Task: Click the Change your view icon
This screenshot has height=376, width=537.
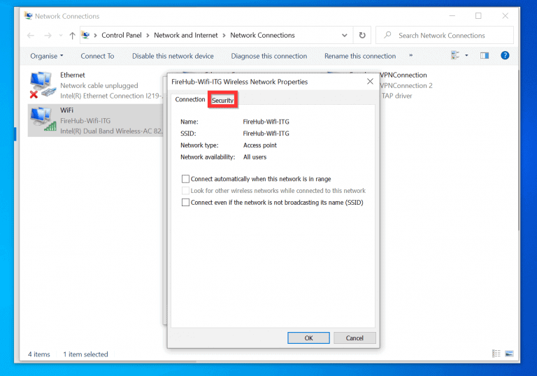Action: [x=454, y=55]
